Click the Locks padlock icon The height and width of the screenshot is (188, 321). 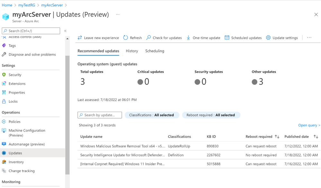(x=4, y=101)
